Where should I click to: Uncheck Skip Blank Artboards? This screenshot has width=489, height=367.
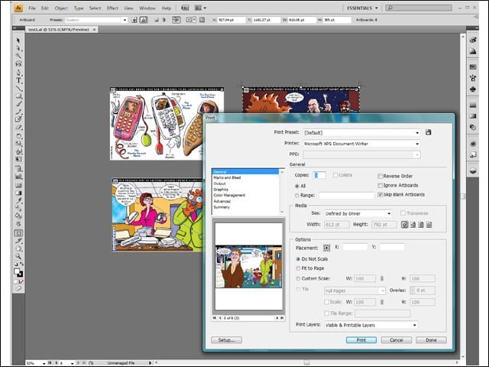(x=380, y=194)
